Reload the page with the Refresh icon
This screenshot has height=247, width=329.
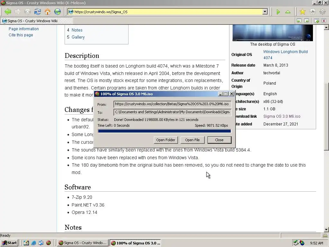38,12
